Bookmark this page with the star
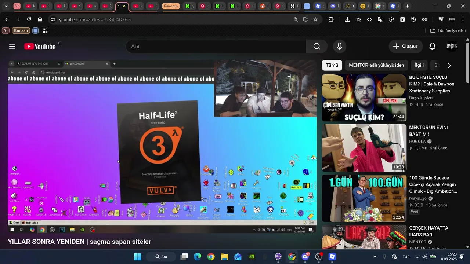This screenshot has width=470, height=264. tap(315, 19)
